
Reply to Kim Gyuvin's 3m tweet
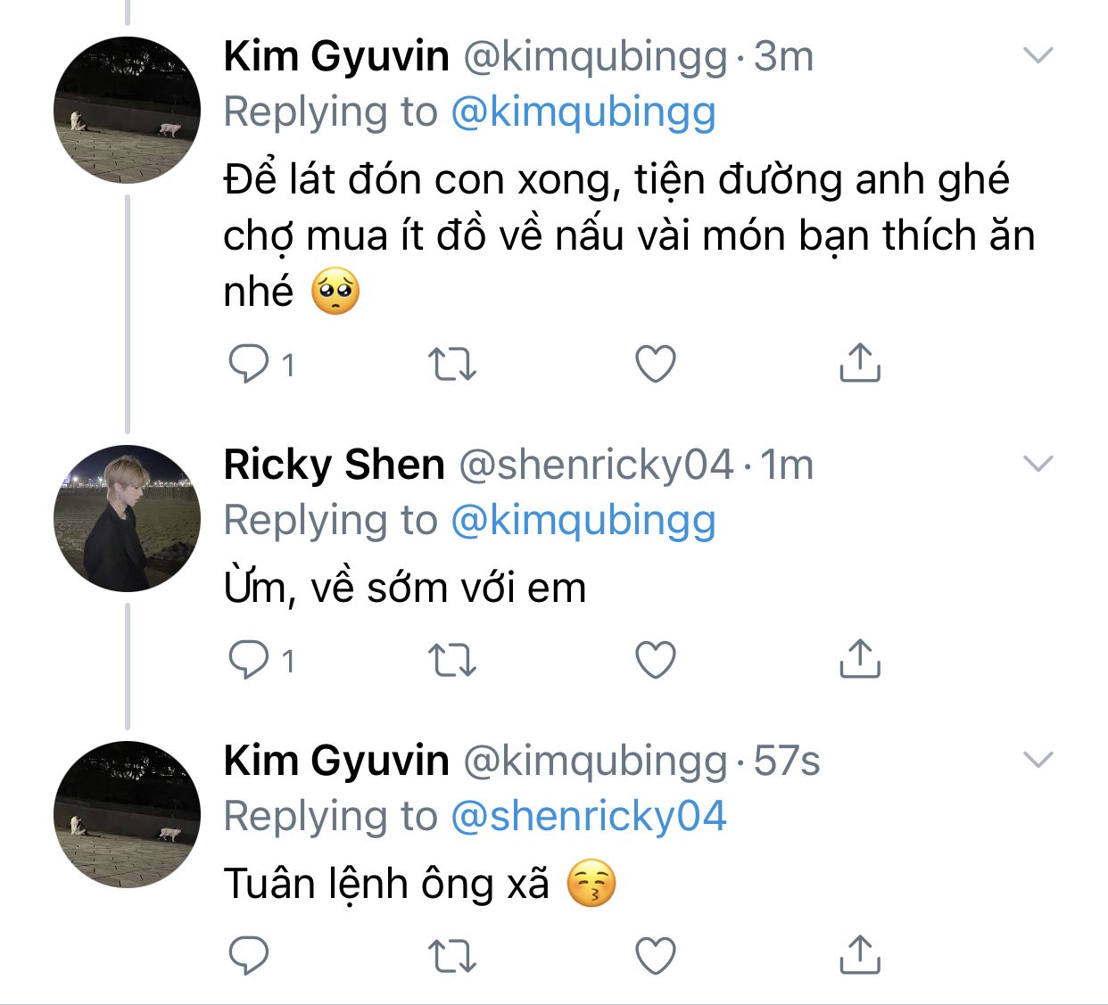tap(249, 364)
